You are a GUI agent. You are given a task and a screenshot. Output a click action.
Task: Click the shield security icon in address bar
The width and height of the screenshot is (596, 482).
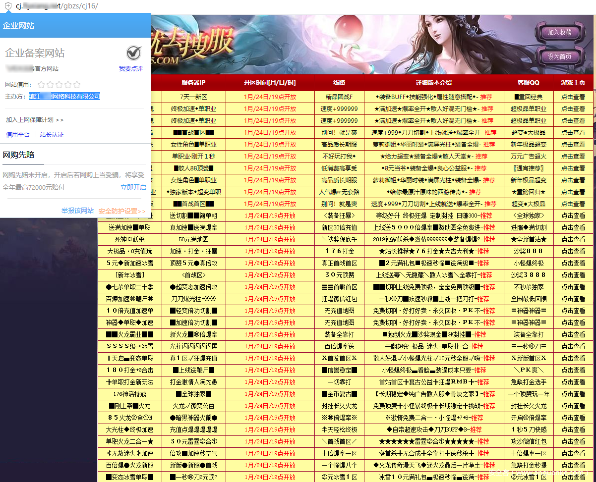click(x=8, y=6)
